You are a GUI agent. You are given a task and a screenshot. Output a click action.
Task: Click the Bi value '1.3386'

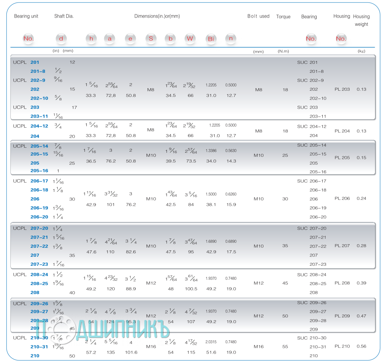tap(211, 151)
